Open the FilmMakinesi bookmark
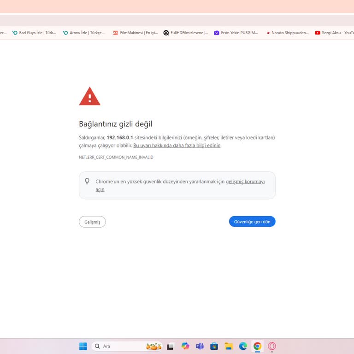The image size is (354, 354). pyautogui.click(x=136, y=33)
